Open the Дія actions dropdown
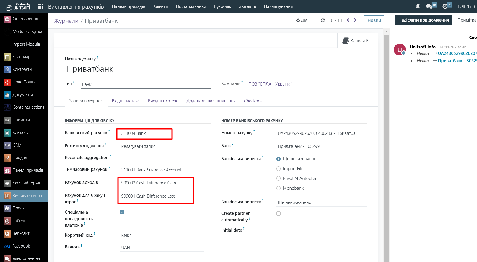The height and width of the screenshot is (262, 477). click(x=302, y=20)
